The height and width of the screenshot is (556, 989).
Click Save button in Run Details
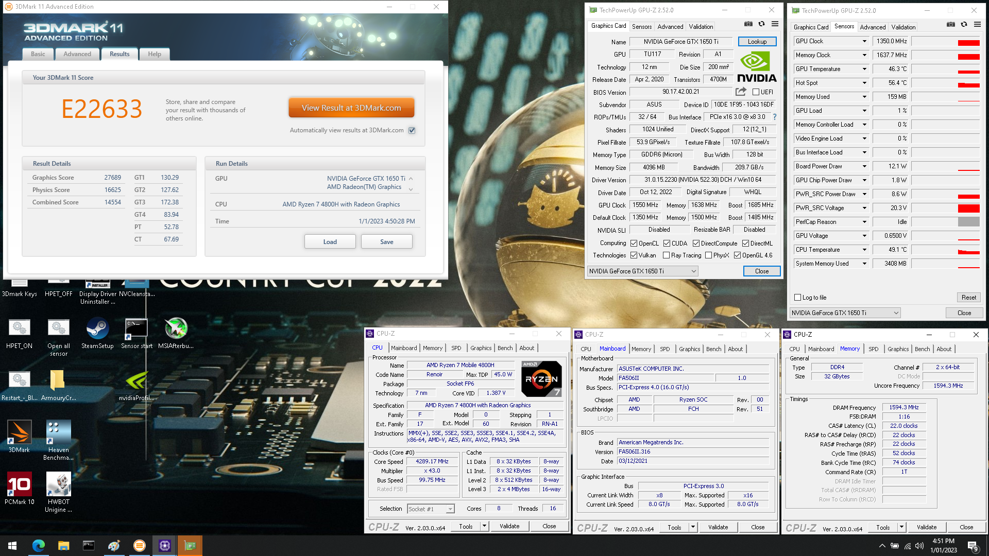coord(387,242)
